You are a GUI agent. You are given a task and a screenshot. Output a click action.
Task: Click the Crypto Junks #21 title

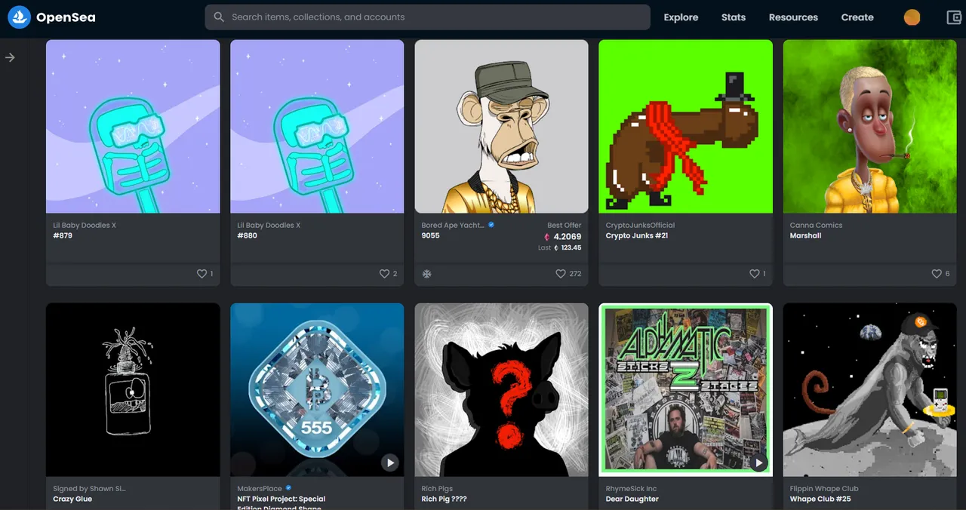(x=636, y=235)
